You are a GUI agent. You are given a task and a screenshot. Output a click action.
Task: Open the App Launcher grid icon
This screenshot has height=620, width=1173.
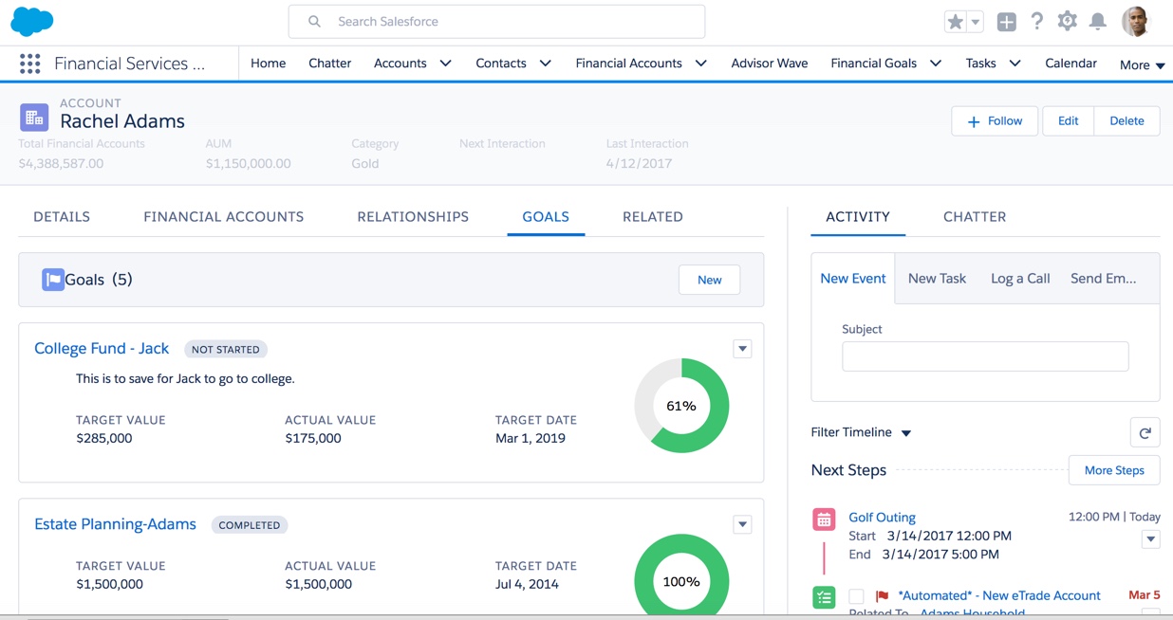(x=29, y=64)
